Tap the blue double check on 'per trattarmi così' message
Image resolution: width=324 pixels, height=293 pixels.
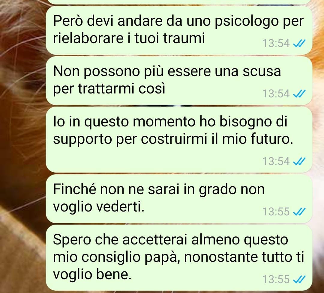coord(299,94)
